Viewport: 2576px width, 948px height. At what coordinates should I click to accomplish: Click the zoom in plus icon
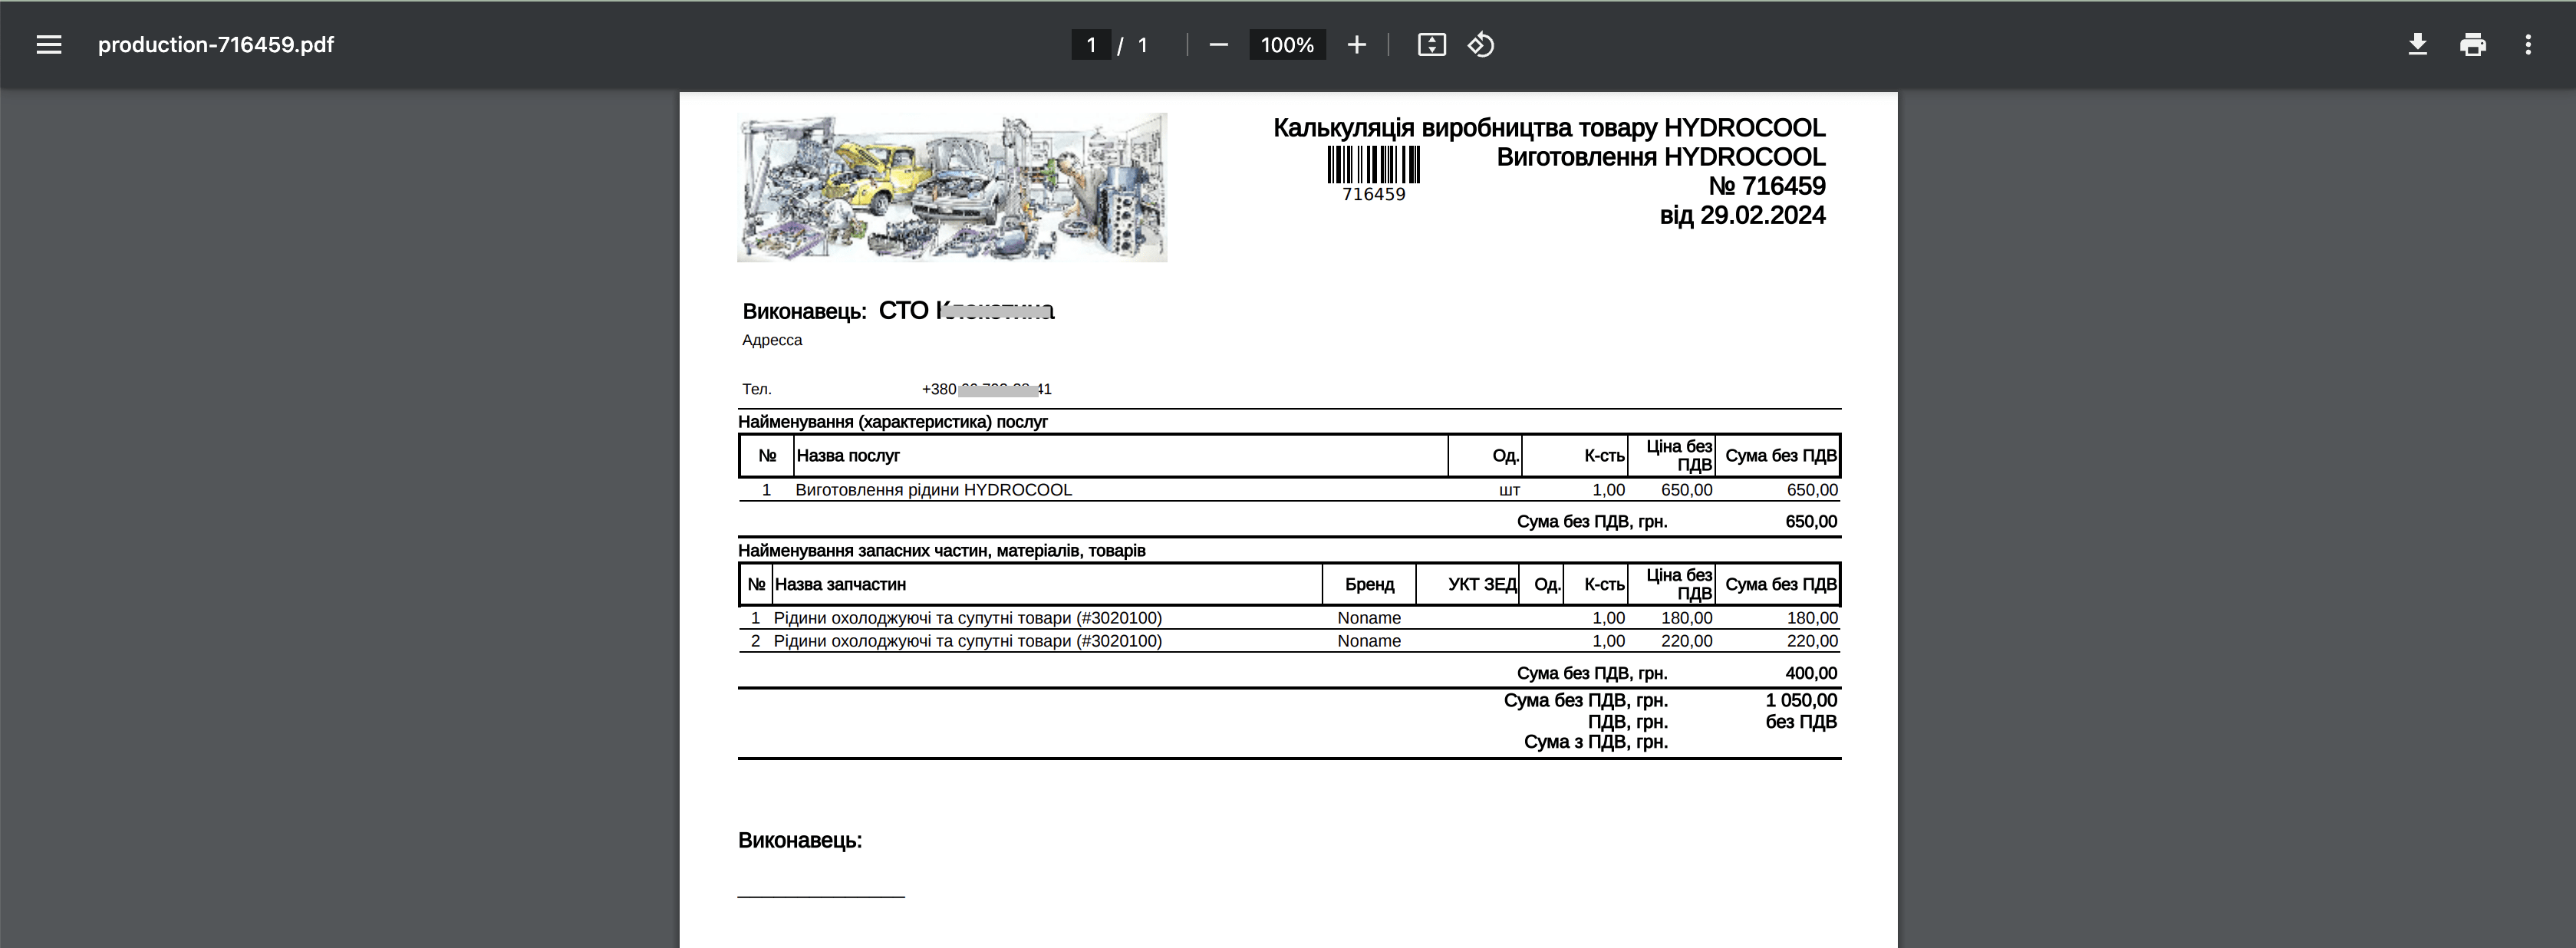pyautogui.click(x=1356, y=45)
